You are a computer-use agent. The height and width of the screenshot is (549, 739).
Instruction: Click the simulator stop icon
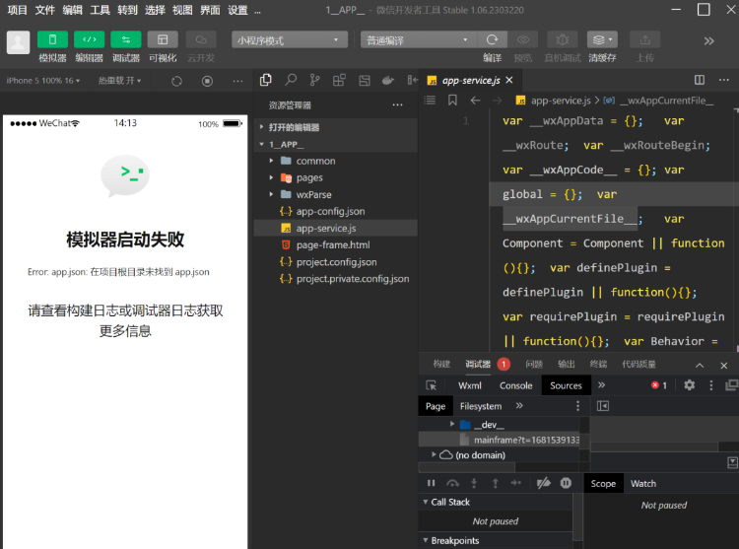click(207, 81)
